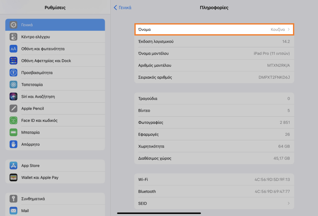Open the Accessibility icon

click(14, 72)
